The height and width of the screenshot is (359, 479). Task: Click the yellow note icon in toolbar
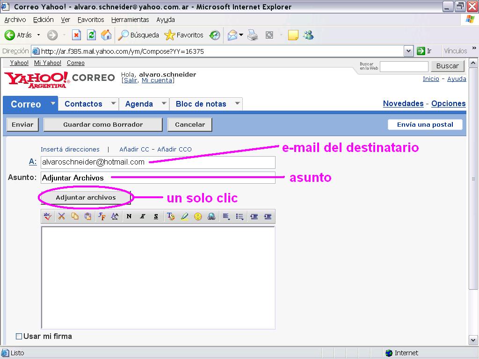(x=293, y=35)
